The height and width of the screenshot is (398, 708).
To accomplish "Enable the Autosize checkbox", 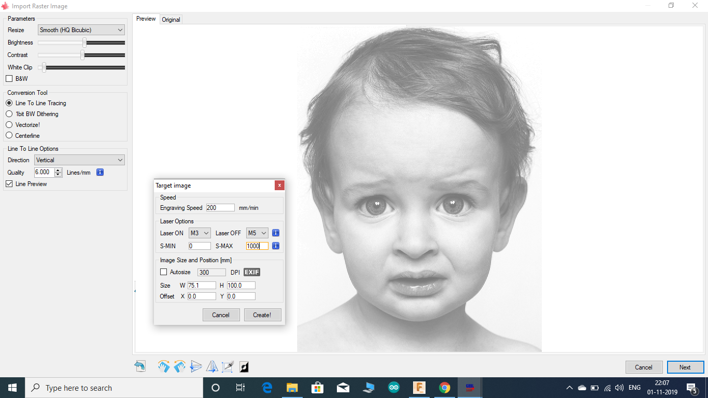I will coord(163,272).
